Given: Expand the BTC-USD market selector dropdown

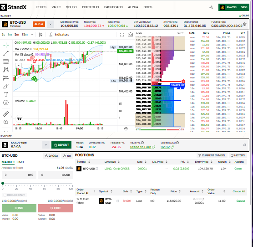Looking at the screenshot, I should [51, 24].
